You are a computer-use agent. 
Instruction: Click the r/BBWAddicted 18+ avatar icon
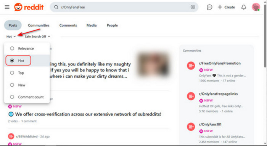click(11, 136)
